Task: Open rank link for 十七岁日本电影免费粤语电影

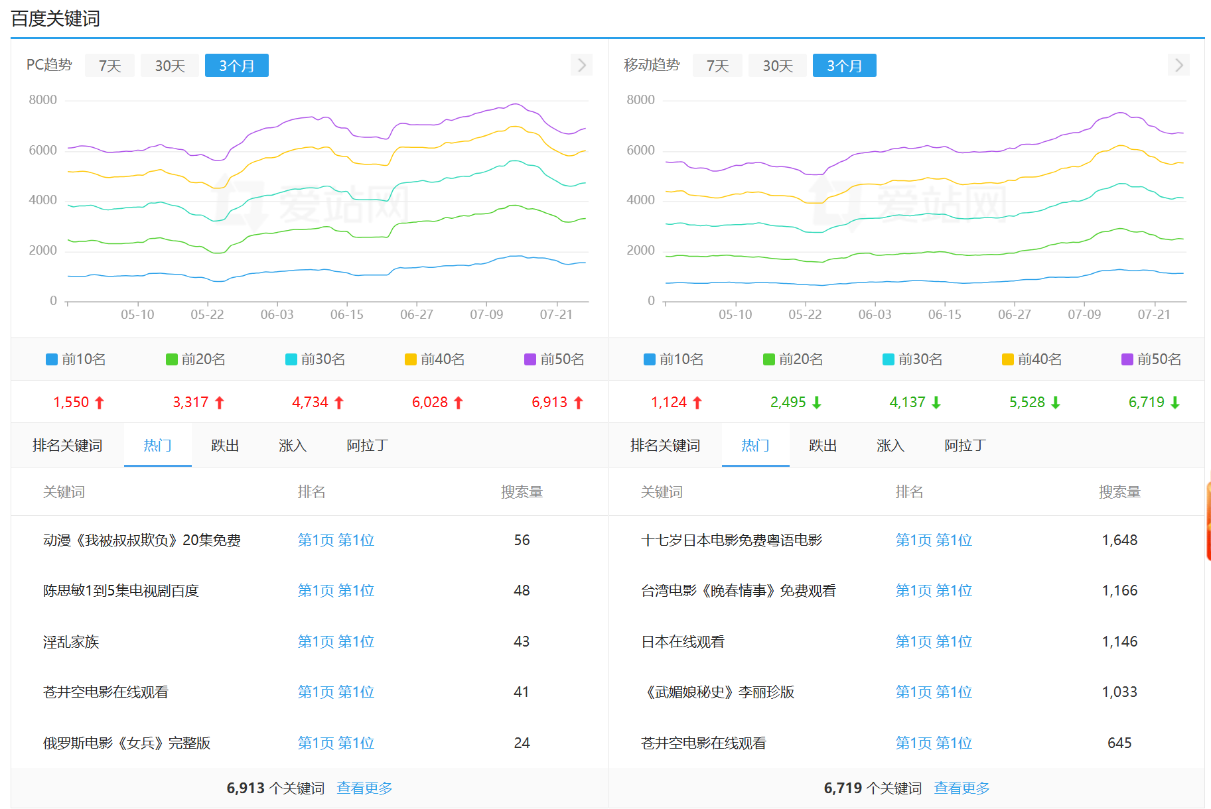Action: 934,540
